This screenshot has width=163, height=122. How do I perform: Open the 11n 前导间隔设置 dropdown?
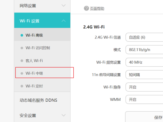click(144, 75)
